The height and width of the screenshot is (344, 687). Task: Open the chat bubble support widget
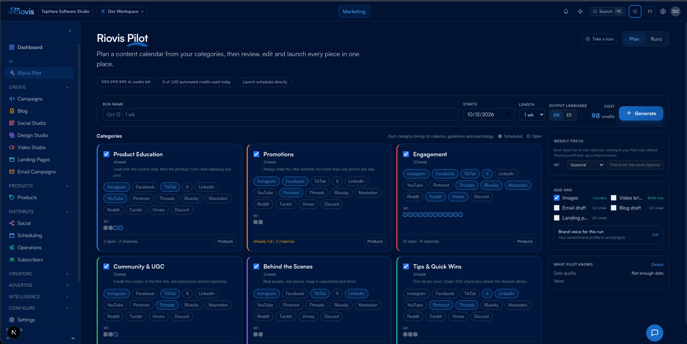pyautogui.click(x=655, y=333)
